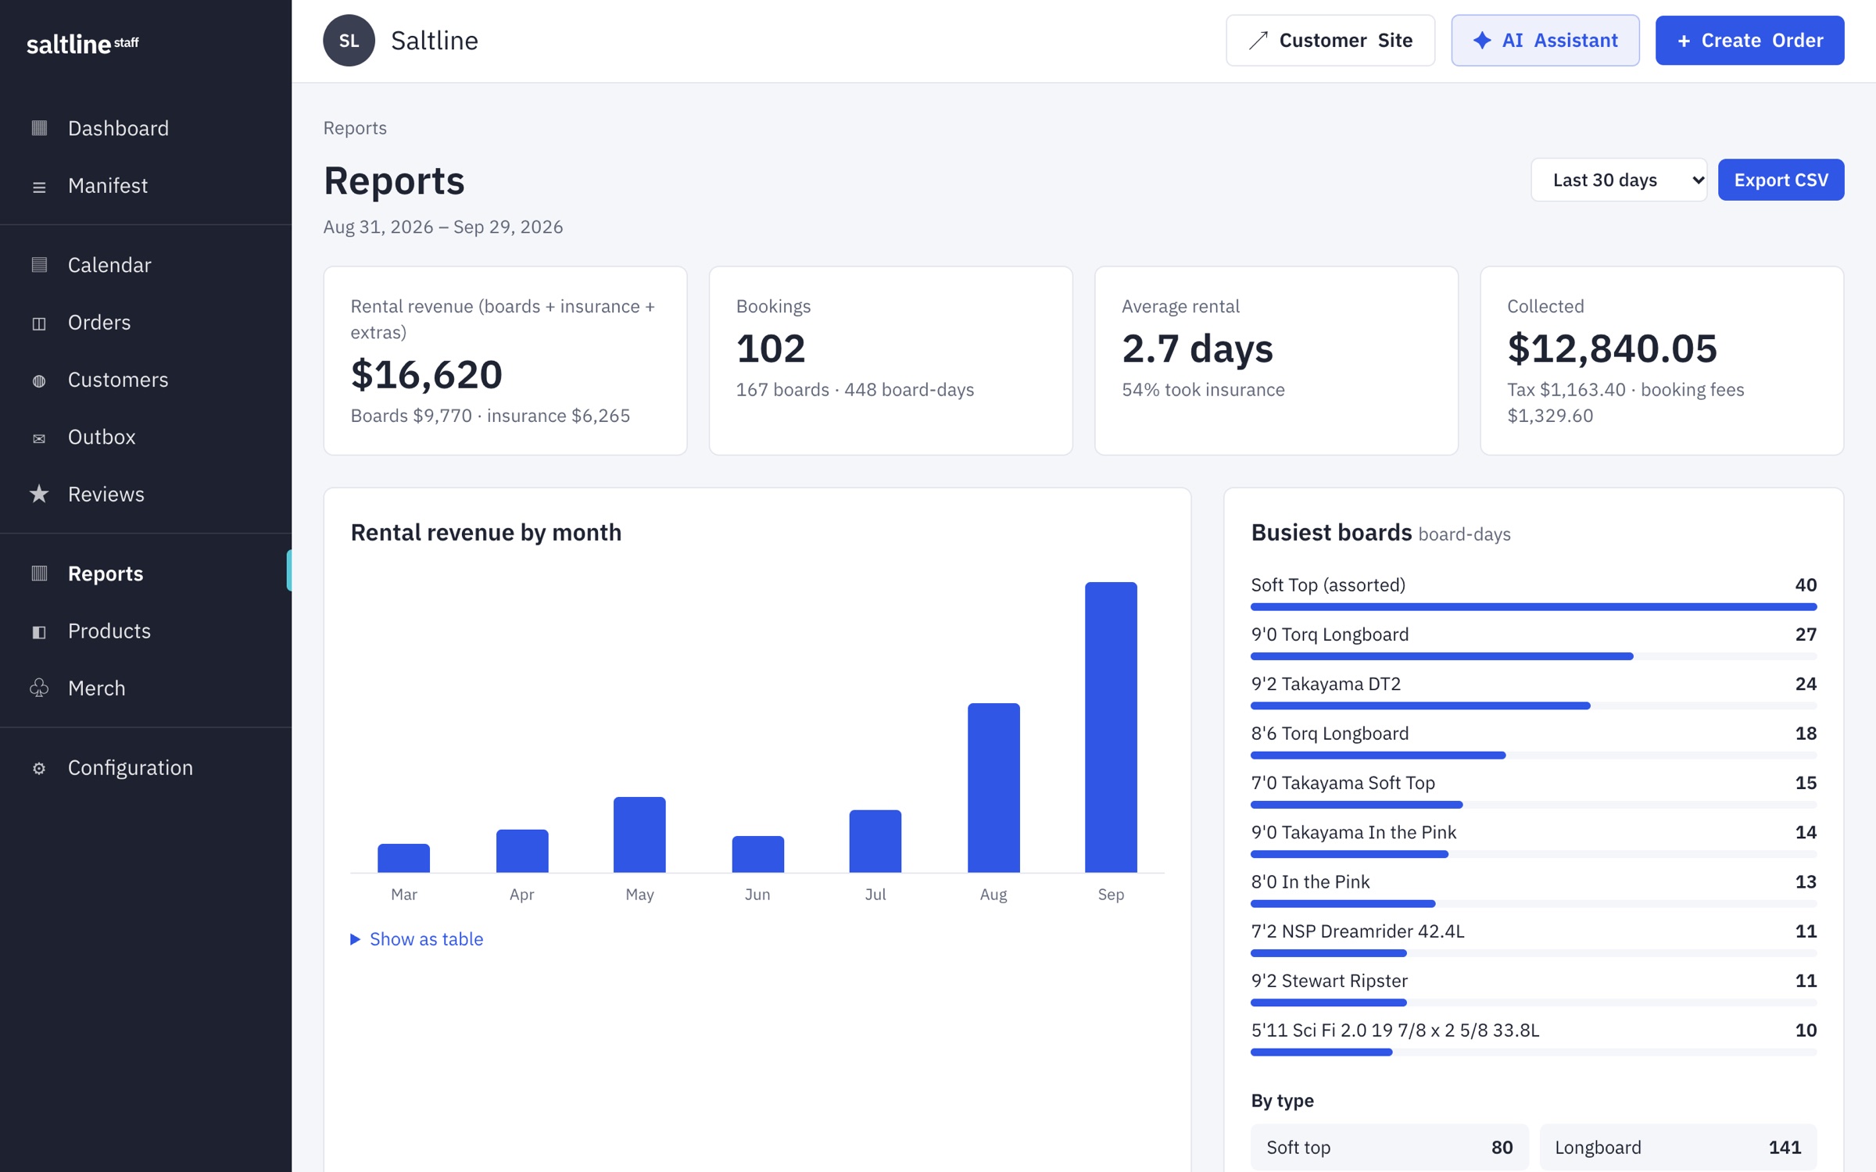Screen dimensions: 1876x1172
Task: Click the Soft top type tile
Action: [1389, 1147]
